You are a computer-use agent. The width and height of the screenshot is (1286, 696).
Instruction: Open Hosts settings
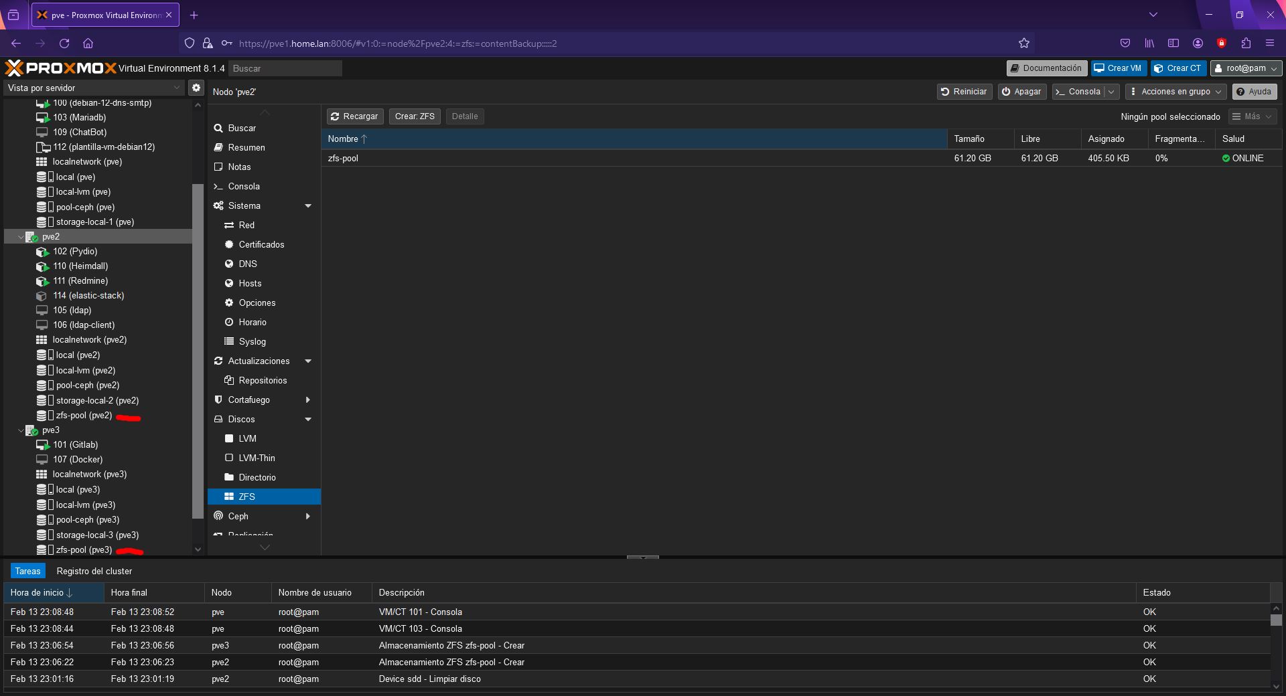264,283
